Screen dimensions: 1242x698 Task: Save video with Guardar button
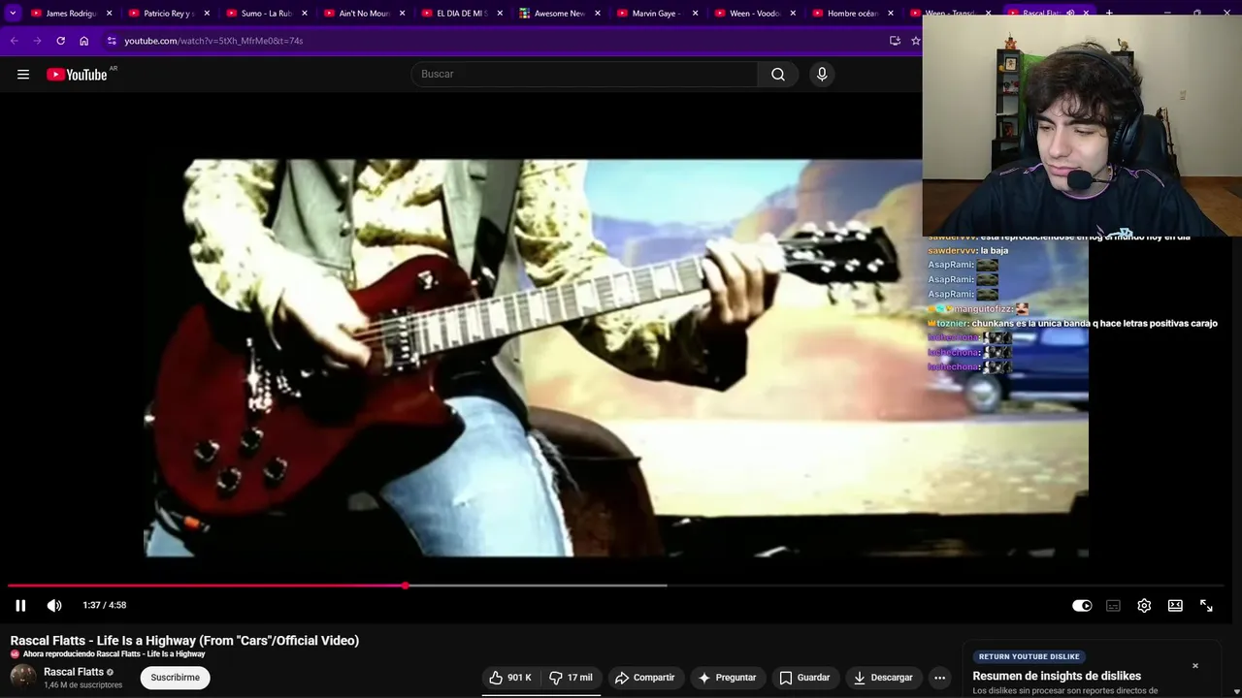coord(804,678)
